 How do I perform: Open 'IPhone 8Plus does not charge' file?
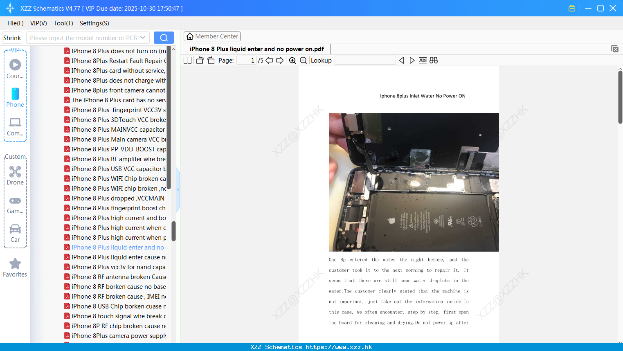115,81
